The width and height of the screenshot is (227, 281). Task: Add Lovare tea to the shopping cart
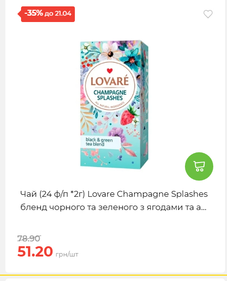point(199,166)
